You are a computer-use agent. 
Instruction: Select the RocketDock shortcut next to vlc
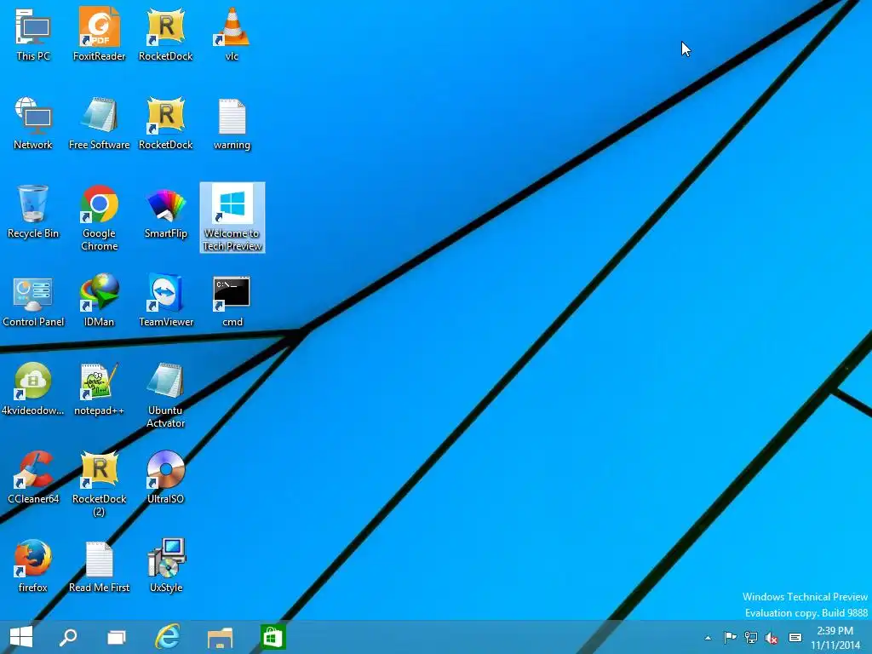(166, 34)
